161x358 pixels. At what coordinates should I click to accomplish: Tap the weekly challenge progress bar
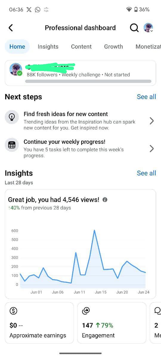pyautogui.click(x=88, y=81)
